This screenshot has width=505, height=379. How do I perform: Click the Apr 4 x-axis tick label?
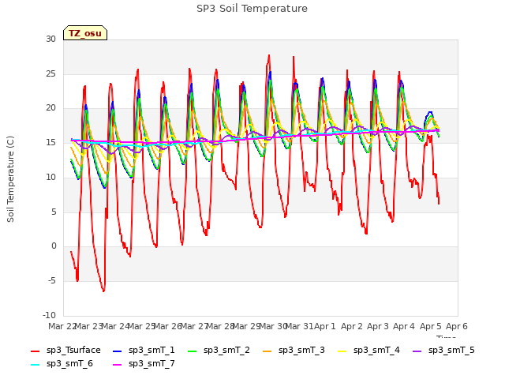(x=404, y=326)
